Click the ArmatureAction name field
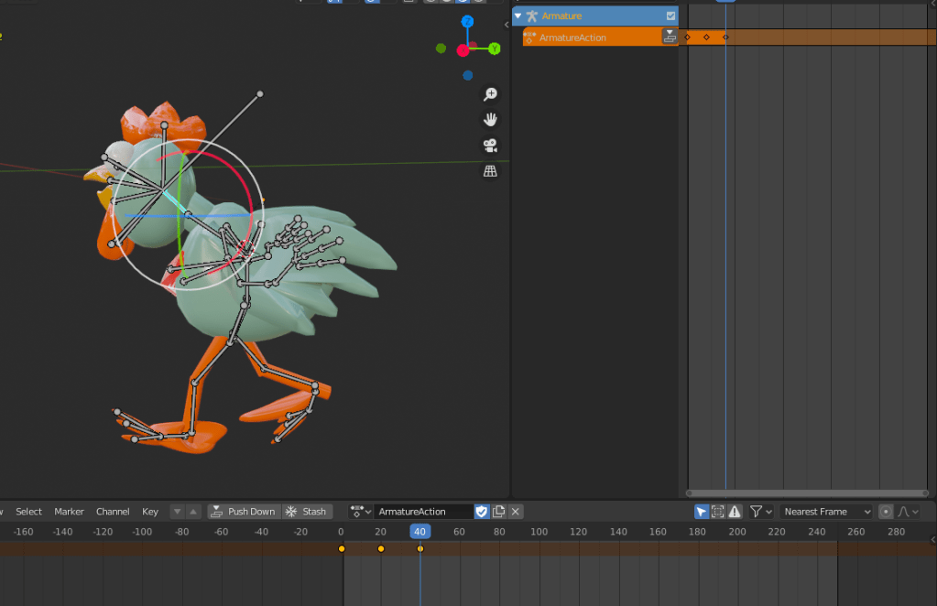The width and height of the screenshot is (937, 606). pyautogui.click(x=422, y=512)
